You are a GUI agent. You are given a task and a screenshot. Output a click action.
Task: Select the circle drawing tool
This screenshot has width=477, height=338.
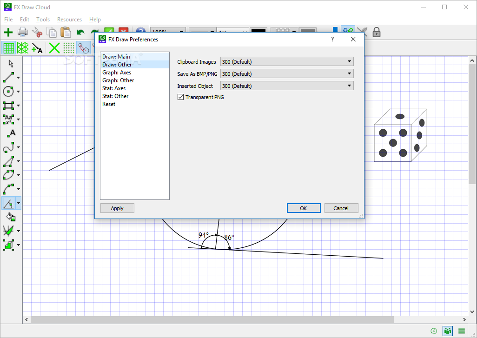pyautogui.click(x=8, y=91)
